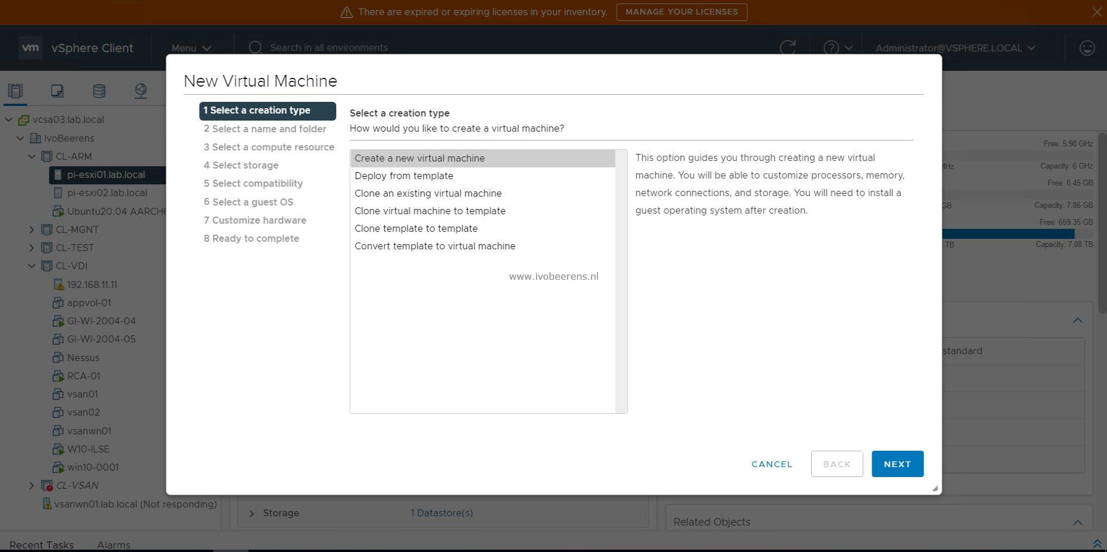1107x552 pixels.
Task: Select 'Clone template to template' option
Action: 483,228
